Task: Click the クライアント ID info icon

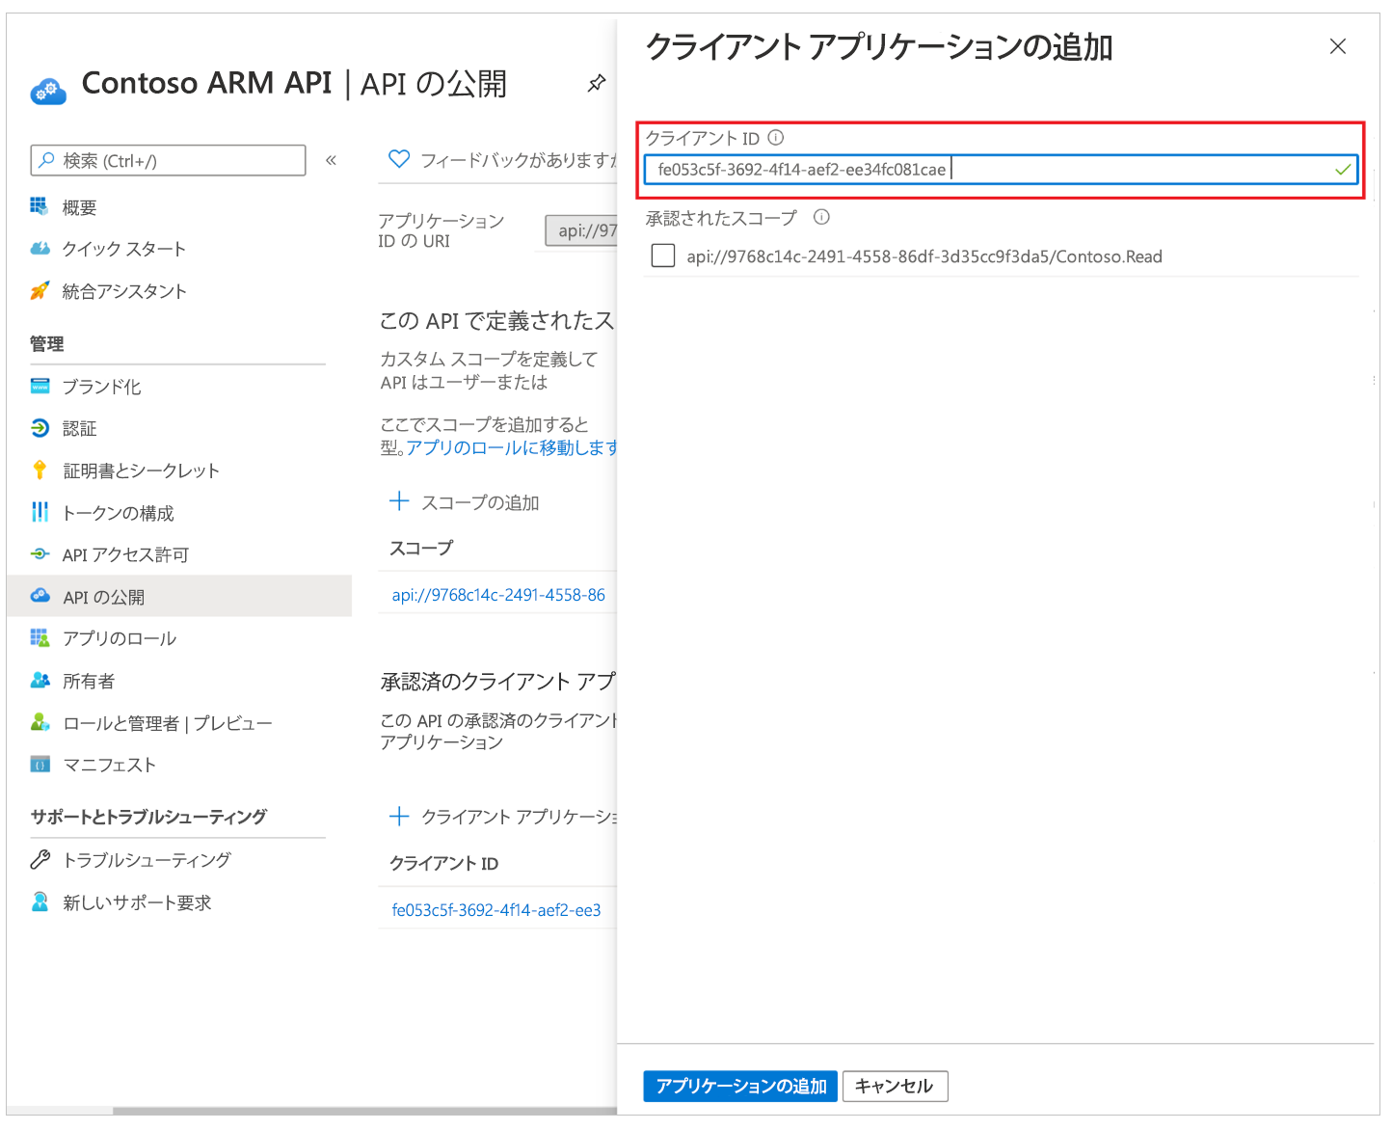Action: 776,138
